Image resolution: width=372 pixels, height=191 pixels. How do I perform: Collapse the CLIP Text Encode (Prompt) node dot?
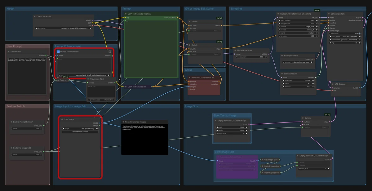click(126, 14)
